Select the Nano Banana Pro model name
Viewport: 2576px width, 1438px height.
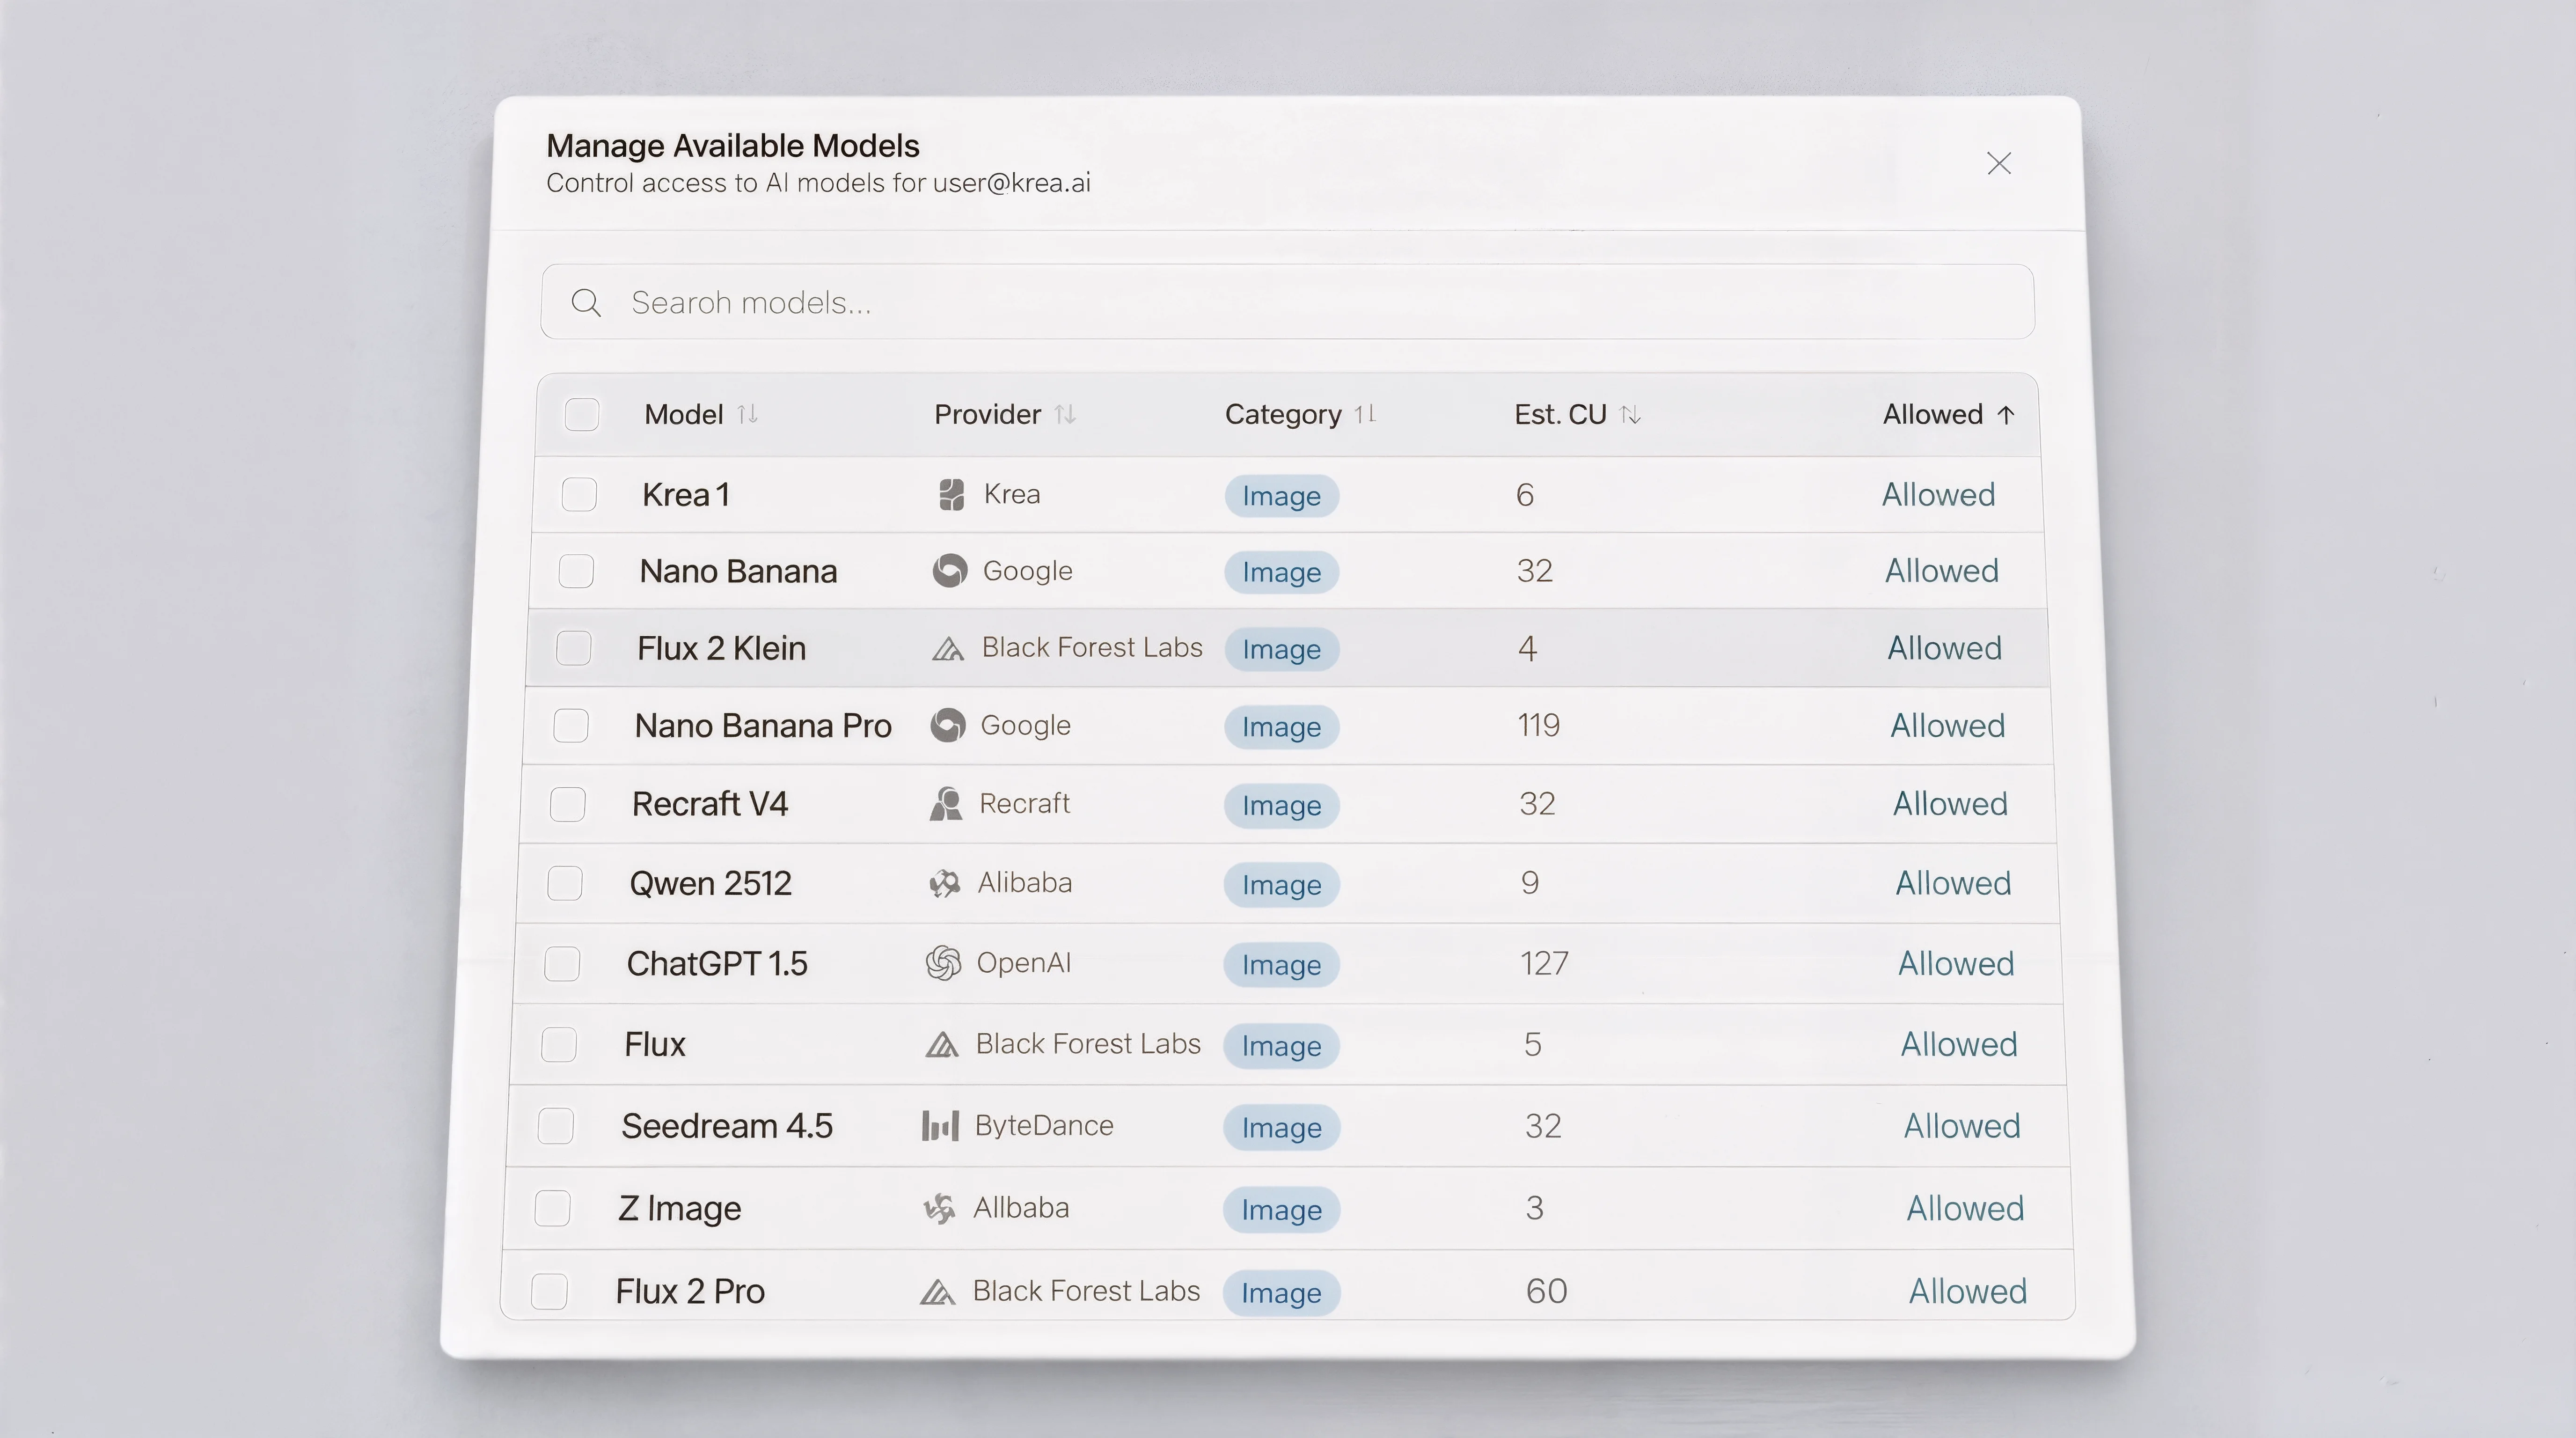pyautogui.click(x=763, y=725)
